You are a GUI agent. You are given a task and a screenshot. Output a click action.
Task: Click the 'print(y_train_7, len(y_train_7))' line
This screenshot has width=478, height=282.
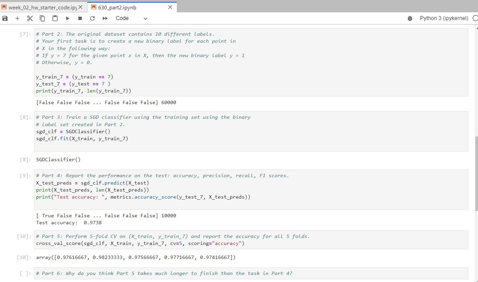point(83,91)
